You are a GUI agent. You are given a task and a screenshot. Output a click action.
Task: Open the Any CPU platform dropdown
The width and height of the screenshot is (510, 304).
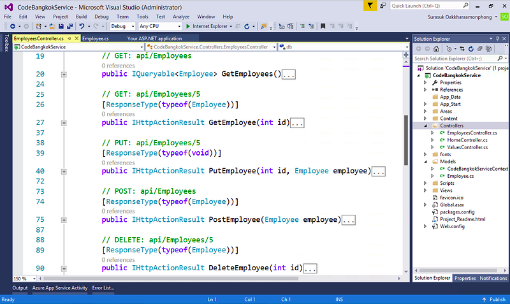(160, 26)
